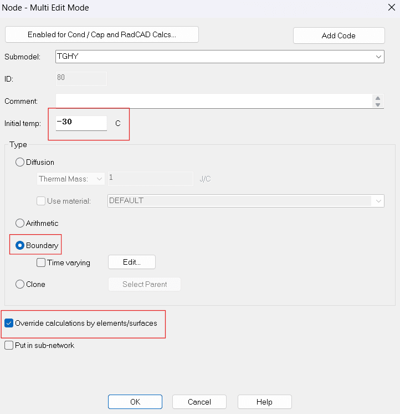Click the Comment text field

pos(214,101)
